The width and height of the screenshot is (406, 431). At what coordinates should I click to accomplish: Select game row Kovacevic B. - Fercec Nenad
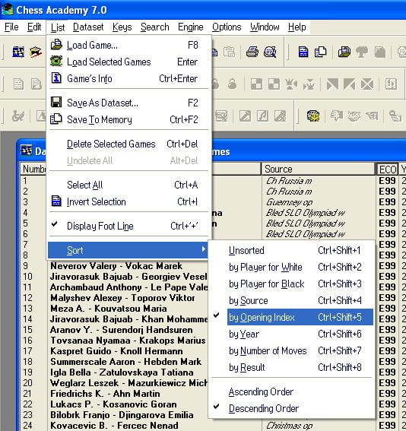coord(114,426)
